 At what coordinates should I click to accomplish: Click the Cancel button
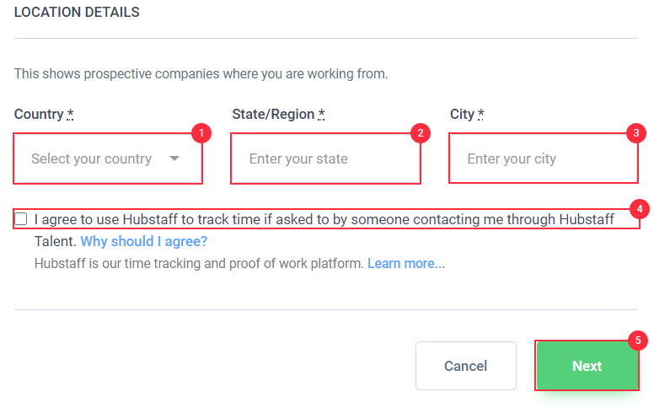pyautogui.click(x=466, y=366)
